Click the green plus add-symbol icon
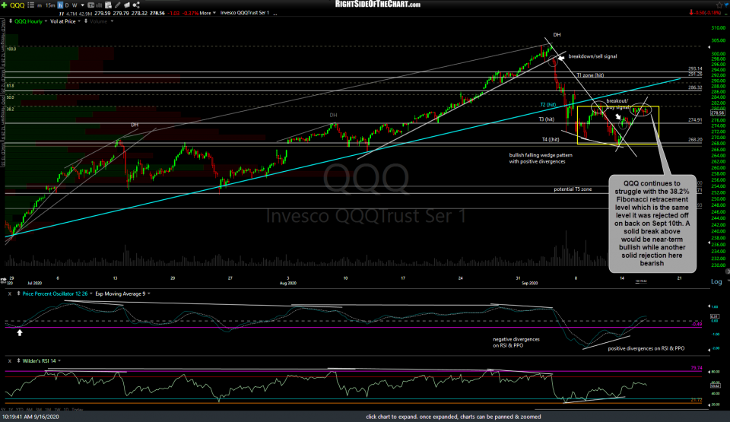 click(x=4, y=5)
